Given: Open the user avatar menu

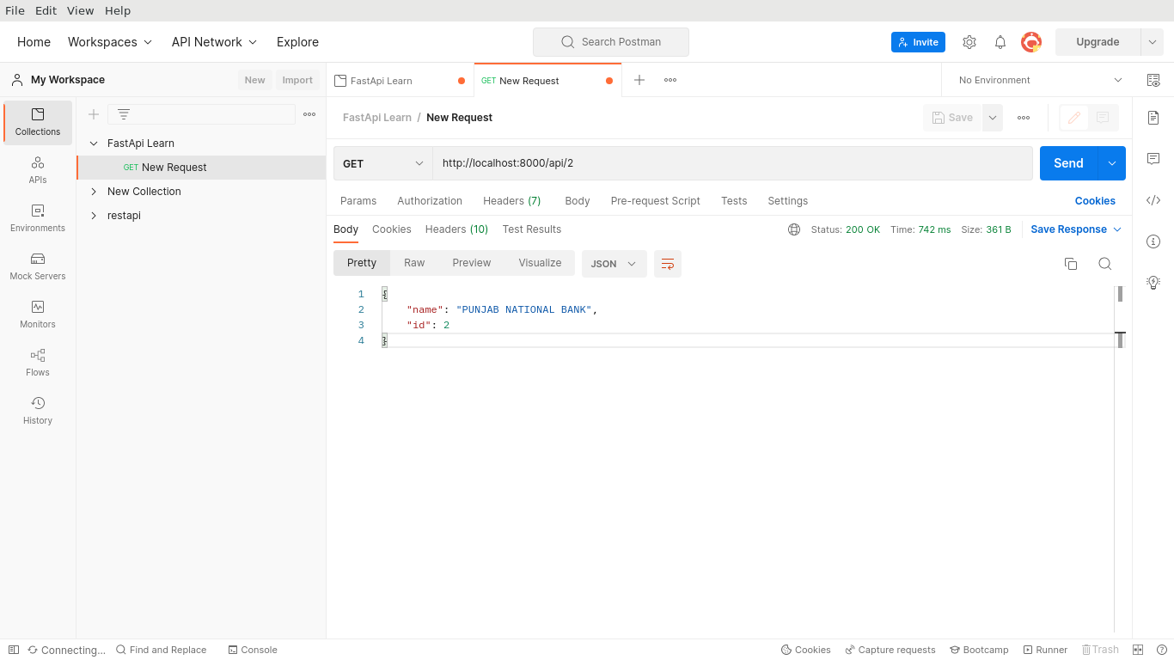Looking at the screenshot, I should 1031,42.
